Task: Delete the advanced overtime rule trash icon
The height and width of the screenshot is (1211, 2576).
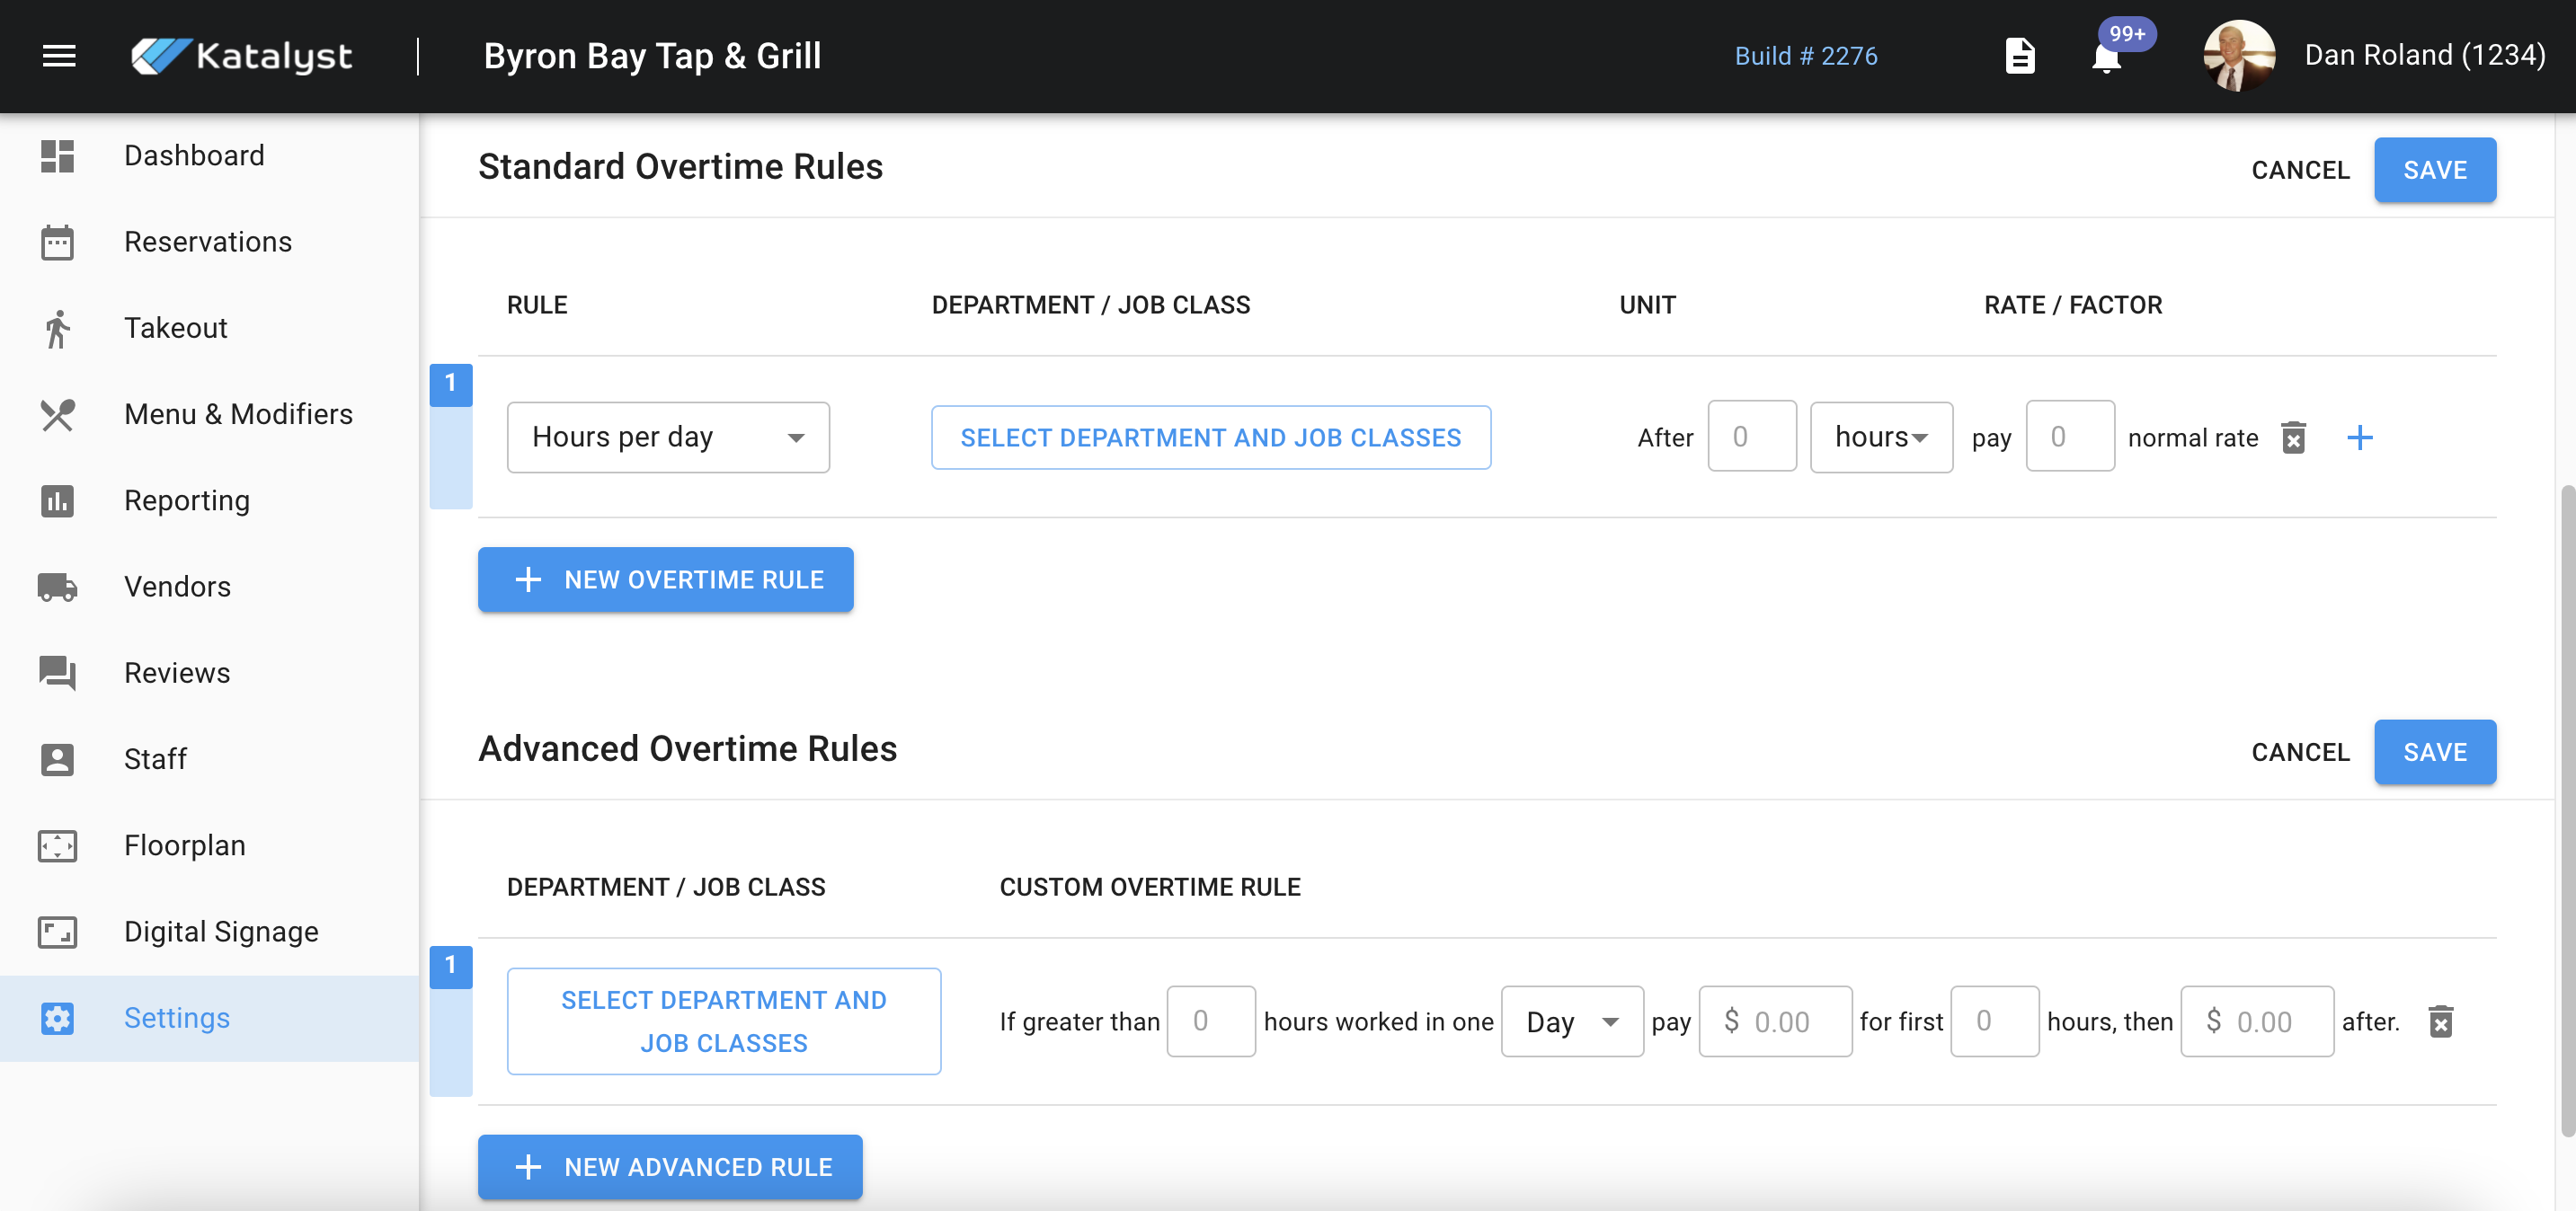Action: coord(2440,1021)
